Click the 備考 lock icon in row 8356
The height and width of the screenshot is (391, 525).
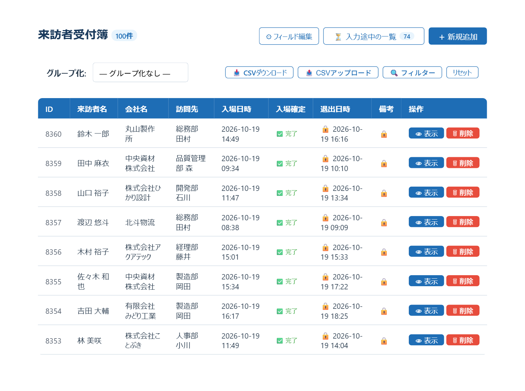click(384, 252)
